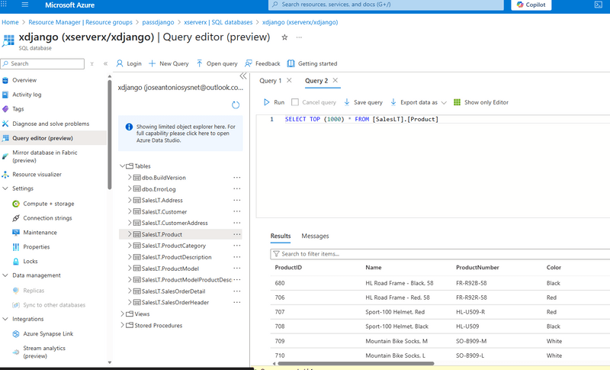The image size is (610, 370).
Task: Collapse the Integrations section
Action: (5, 319)
